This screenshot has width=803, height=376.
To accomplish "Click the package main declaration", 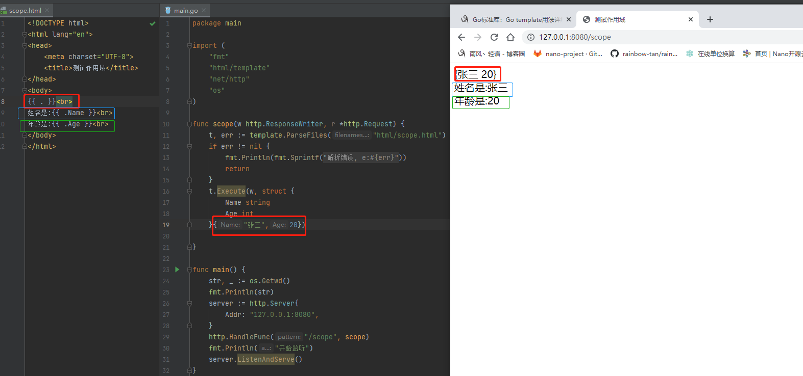I will [x=217, y=23].
